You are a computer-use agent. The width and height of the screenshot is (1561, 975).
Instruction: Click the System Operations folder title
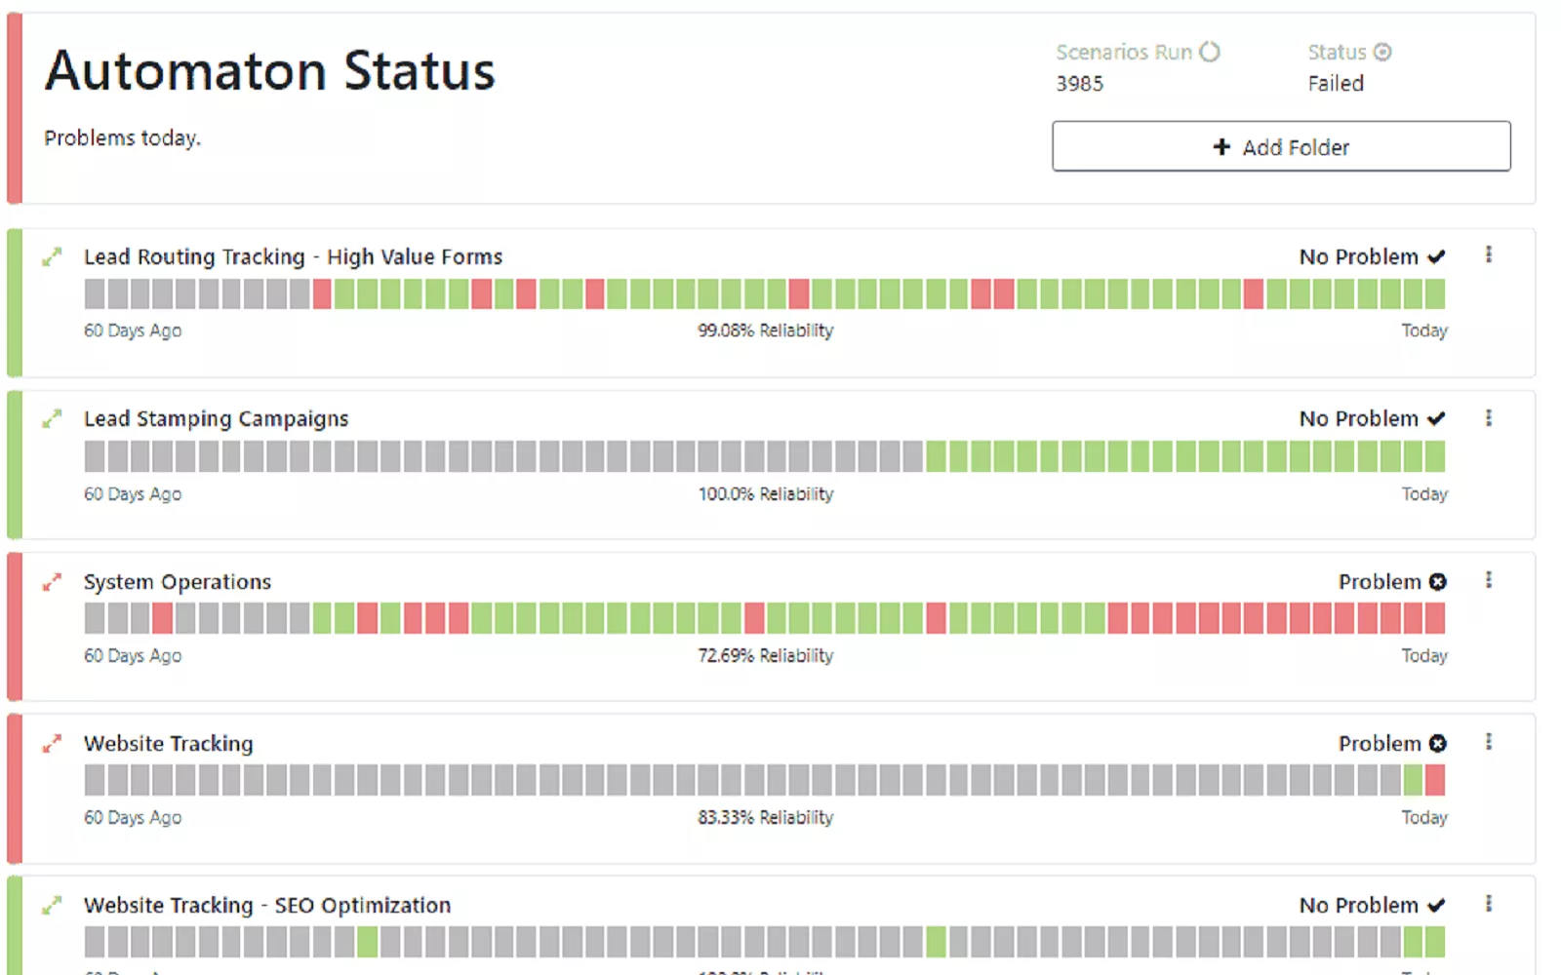pos(178,582)
